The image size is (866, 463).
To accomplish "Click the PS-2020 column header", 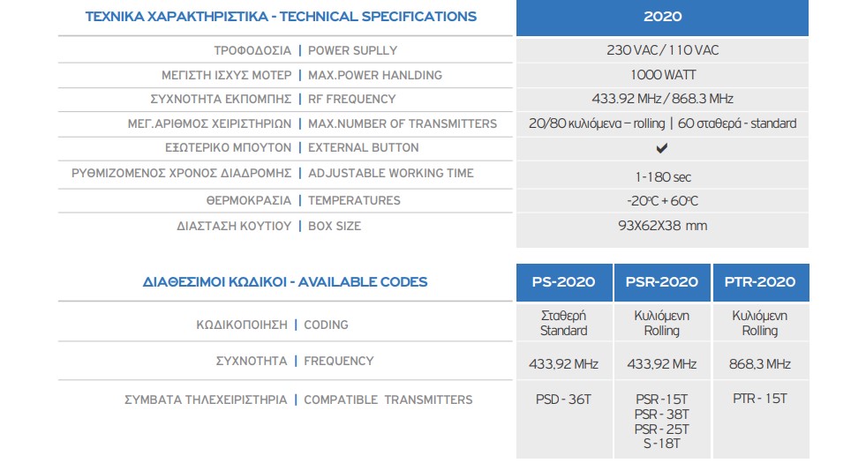I will [564, 282].
